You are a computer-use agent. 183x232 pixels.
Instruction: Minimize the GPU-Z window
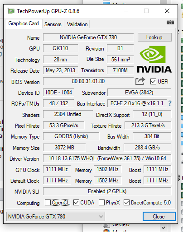126,11
